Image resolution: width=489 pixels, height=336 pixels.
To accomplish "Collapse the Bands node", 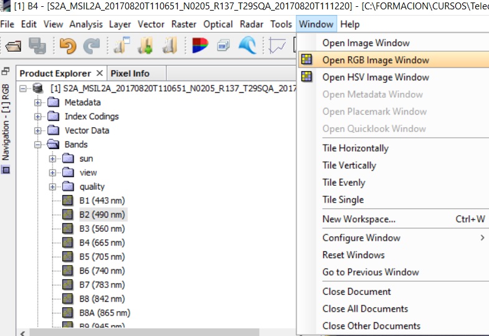I will coord(38,145).
